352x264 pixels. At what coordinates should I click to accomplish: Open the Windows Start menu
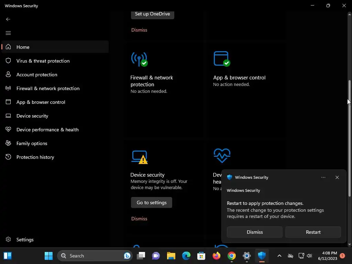[48, 256]
